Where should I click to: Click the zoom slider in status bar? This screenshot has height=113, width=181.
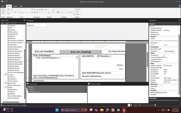[147, 105]
